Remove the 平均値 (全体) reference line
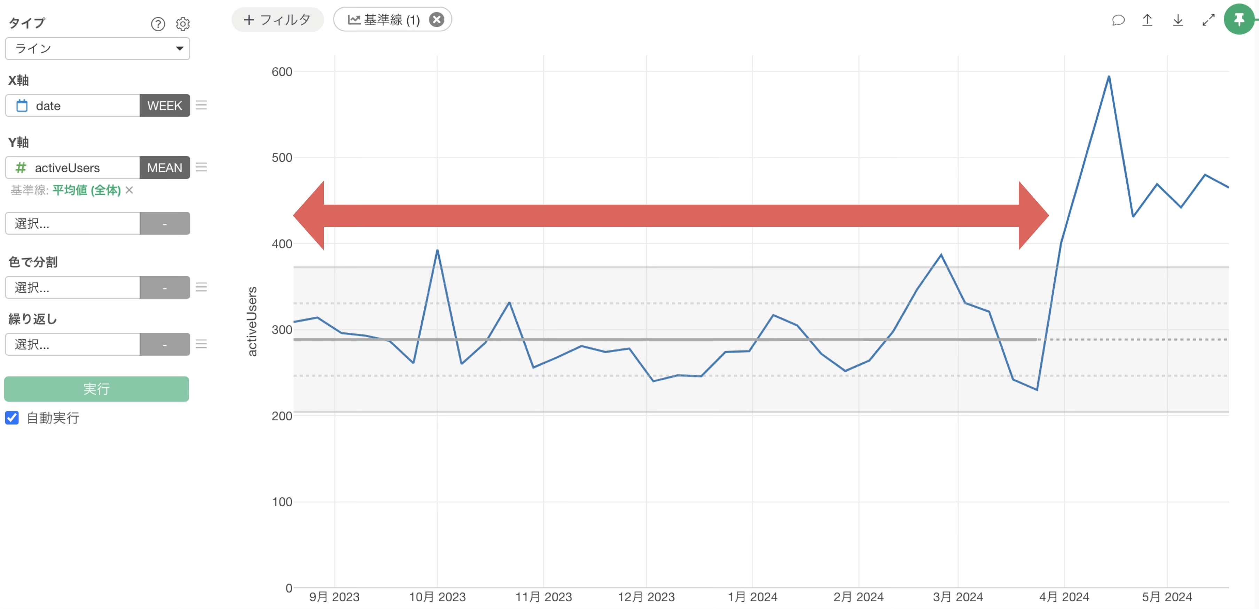Viewport: 1259px width, 609px height. point(130,190)
